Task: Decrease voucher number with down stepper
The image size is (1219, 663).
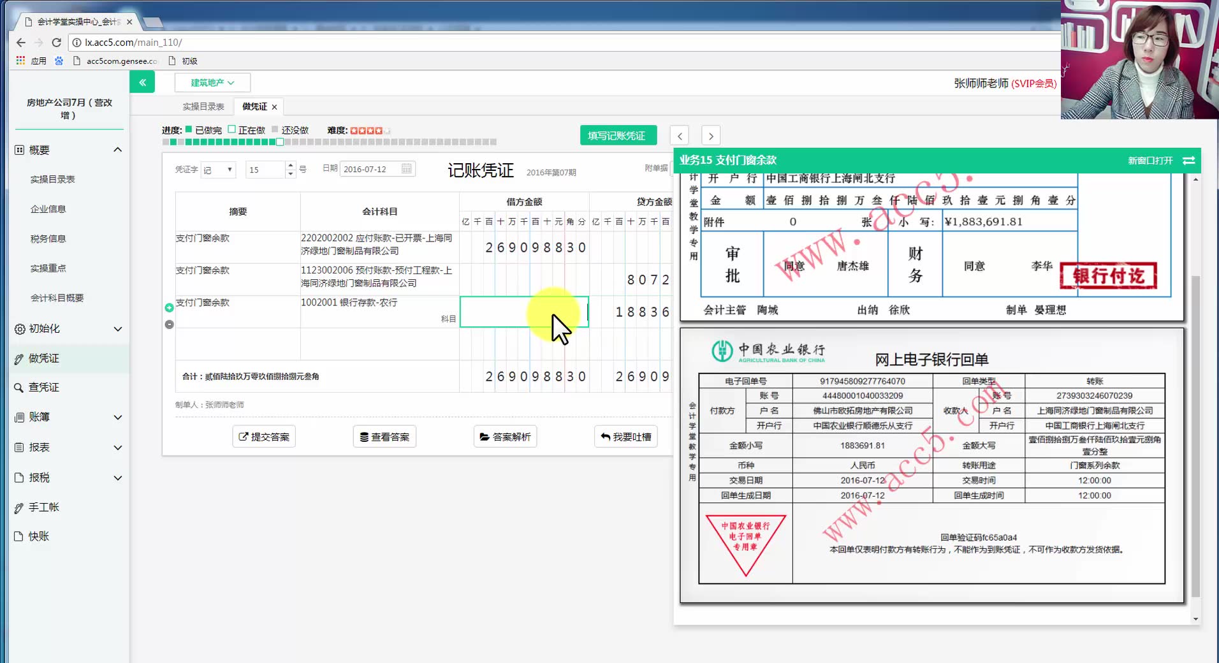Action: click(x=291, y=173)
